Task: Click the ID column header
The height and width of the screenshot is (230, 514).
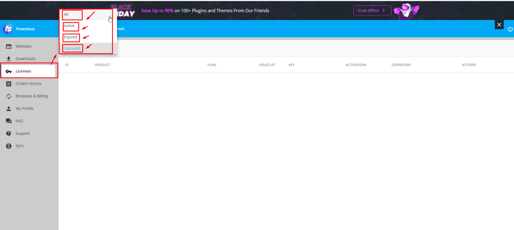Action: click(x=67, y=65)
